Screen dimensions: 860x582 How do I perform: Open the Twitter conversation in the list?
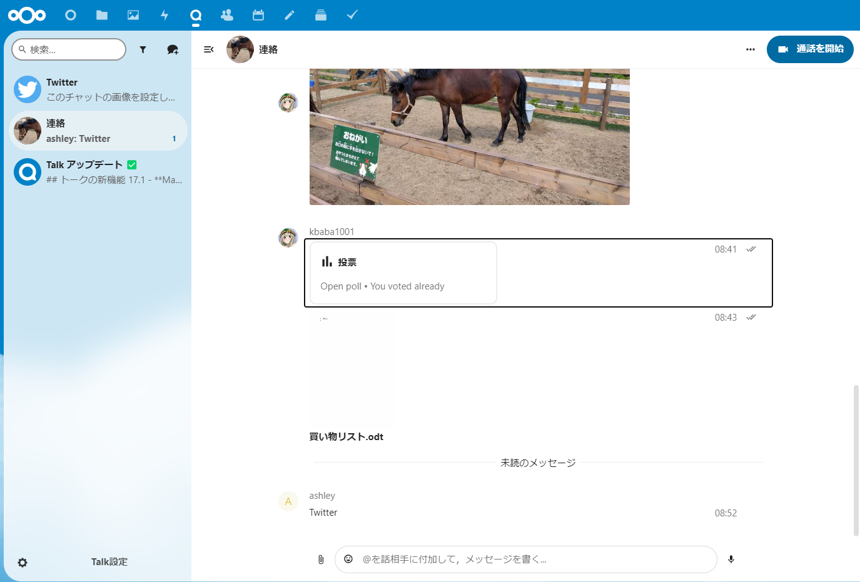[x=98, y=89]
